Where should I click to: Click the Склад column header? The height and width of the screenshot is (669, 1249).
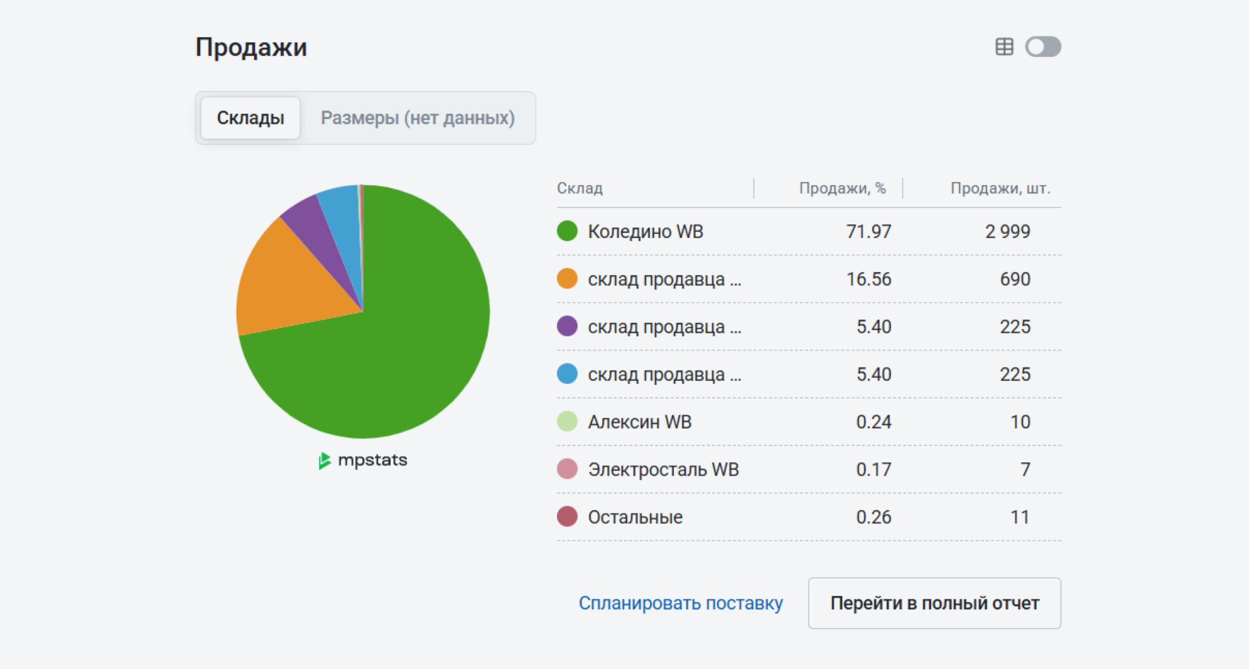tap(580, 188)
